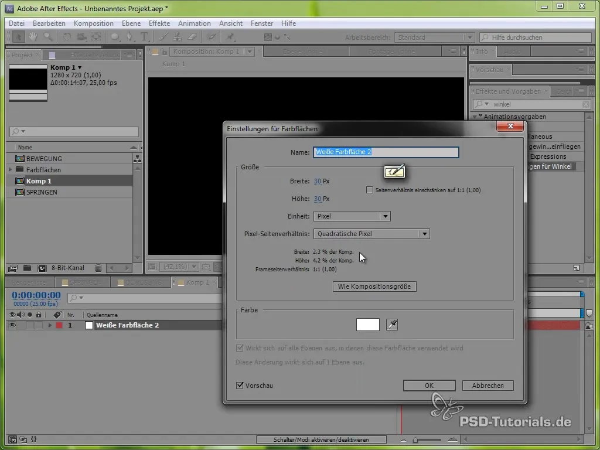Open the Komposition menu
This screenshot has width=600, height=450.
click(x=93, y=23)
